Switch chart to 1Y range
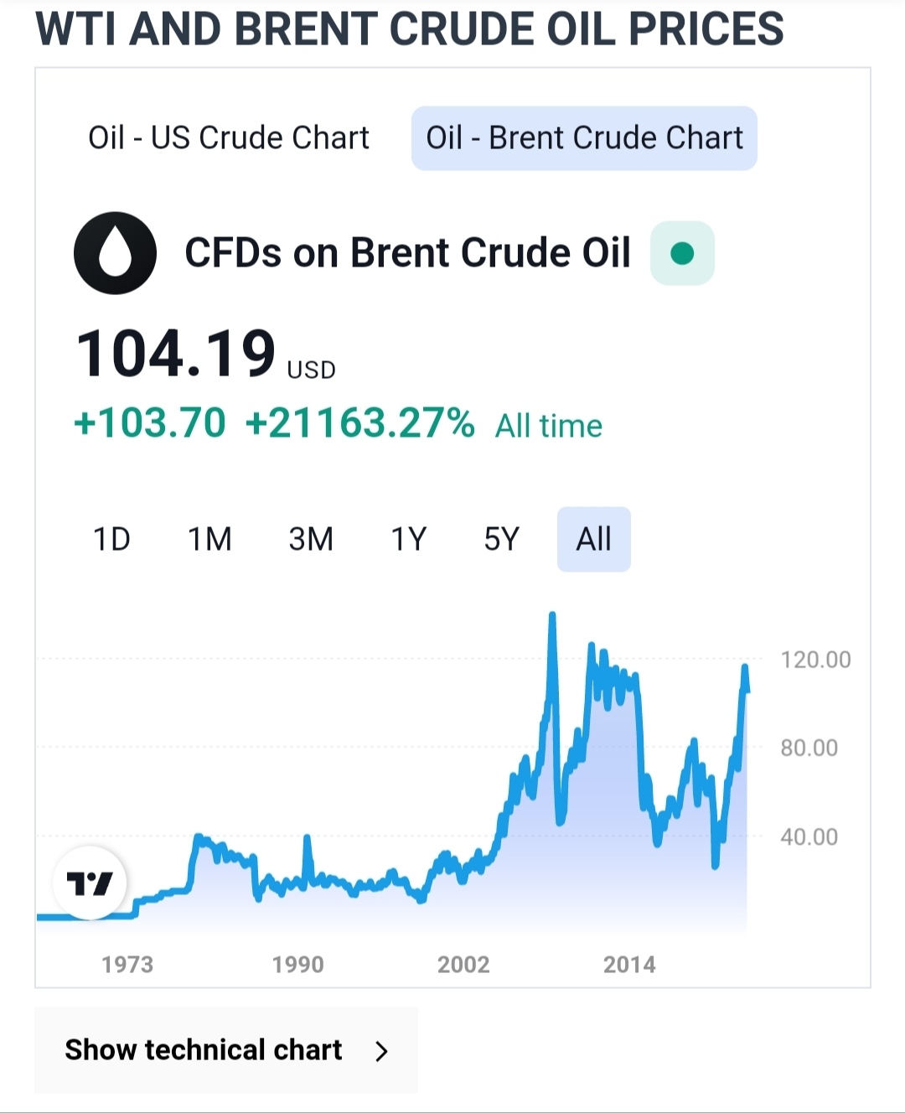905x1113 pixels. pos(409,539)
